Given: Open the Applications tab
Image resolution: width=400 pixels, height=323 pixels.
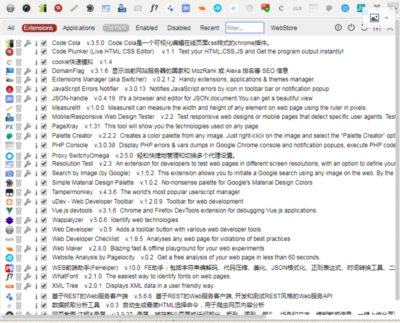Looking at the screenshot, I should (x=79, y=28).
